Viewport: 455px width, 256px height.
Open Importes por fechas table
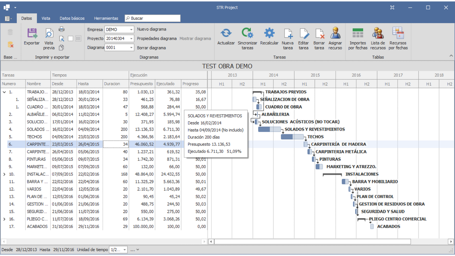tap(358, 33)
